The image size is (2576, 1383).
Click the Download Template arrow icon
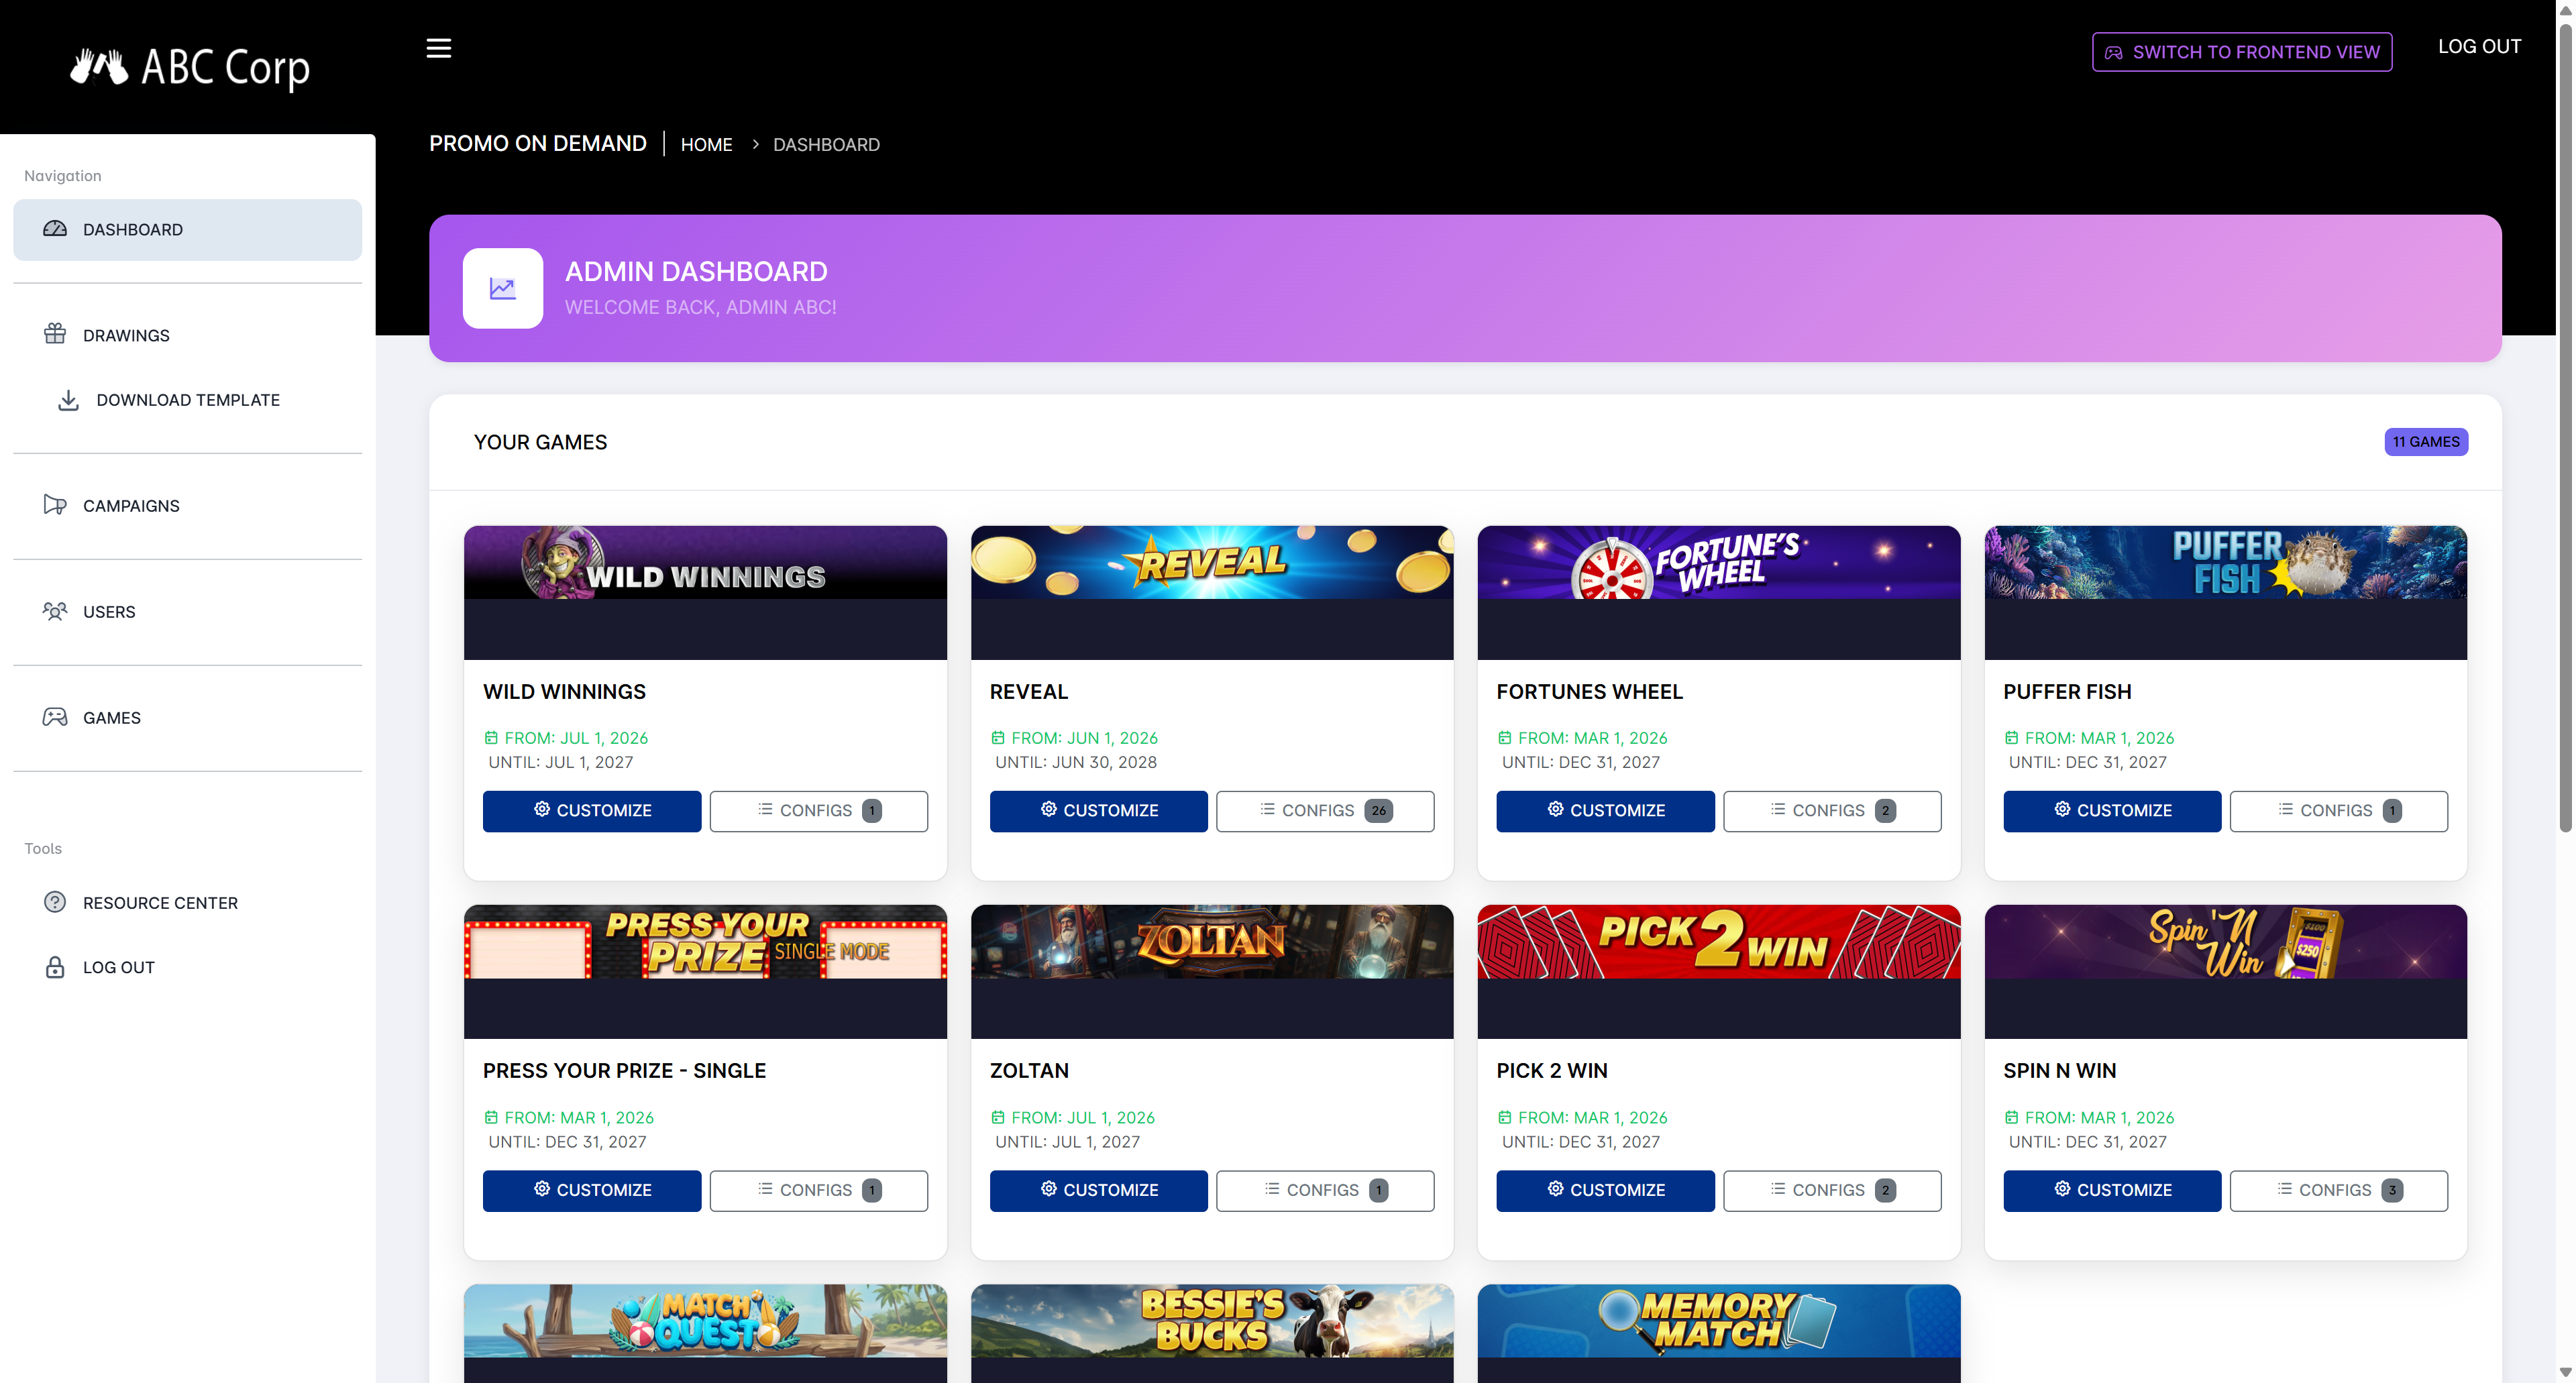(68, 400)
